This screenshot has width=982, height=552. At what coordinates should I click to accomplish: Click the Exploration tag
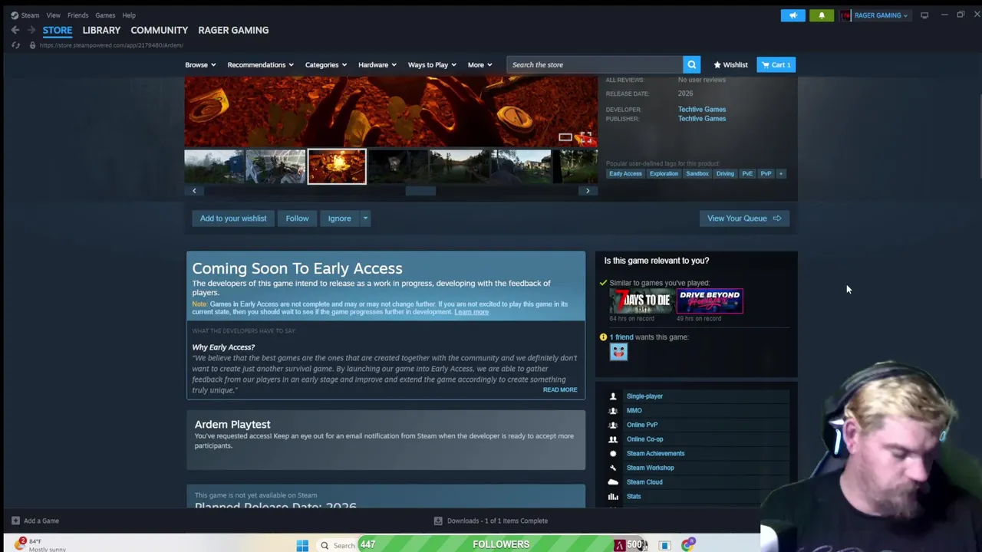click(664, 174)
